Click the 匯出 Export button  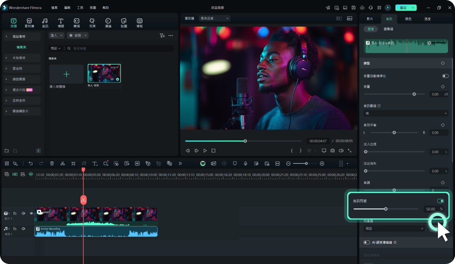[406, 8]
